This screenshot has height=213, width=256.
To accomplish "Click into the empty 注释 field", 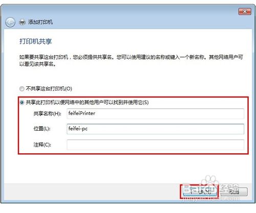I will point(155,145).
